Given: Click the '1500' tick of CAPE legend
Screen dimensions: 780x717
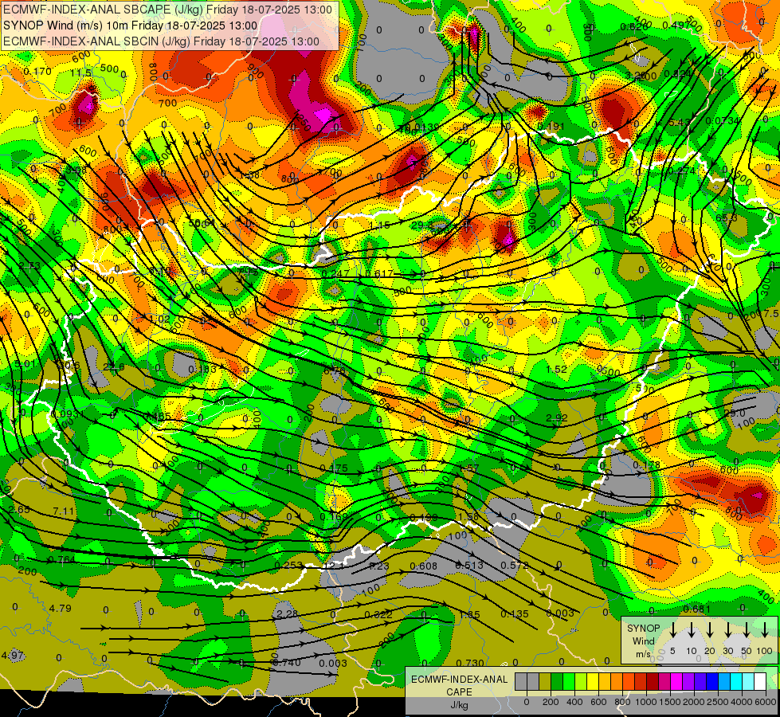Looking at the screenshot, I should coord(671,702).
